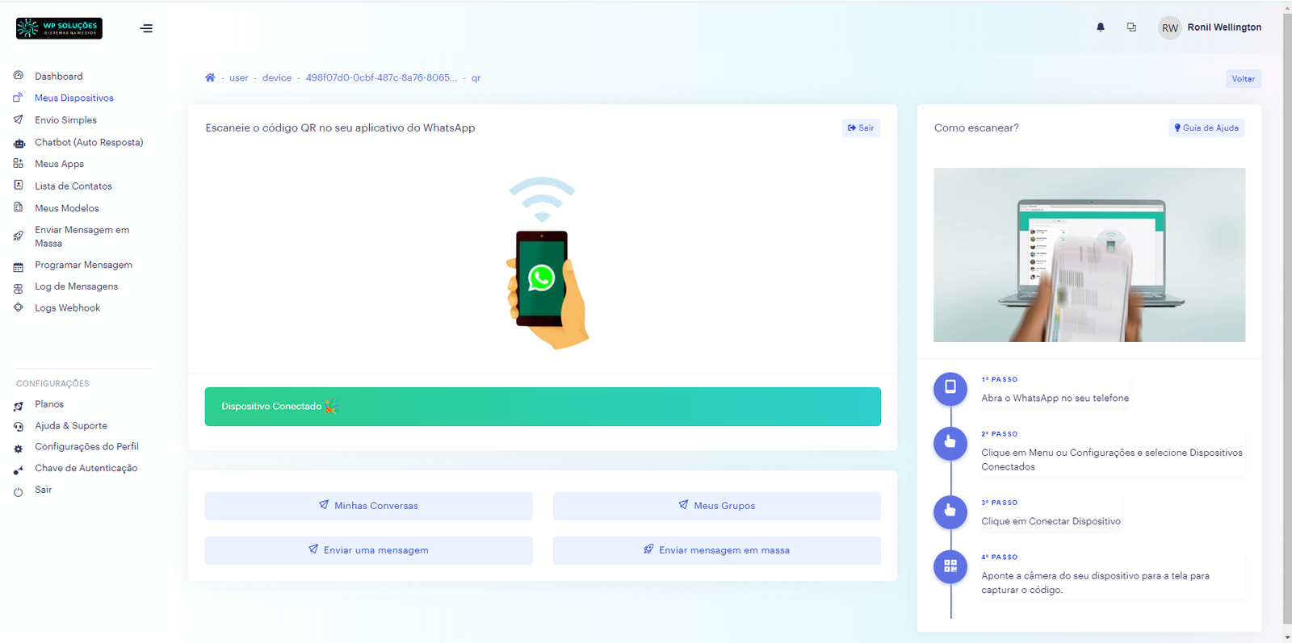Click the Guia de Ajuda button

[x=1206, y=128]
